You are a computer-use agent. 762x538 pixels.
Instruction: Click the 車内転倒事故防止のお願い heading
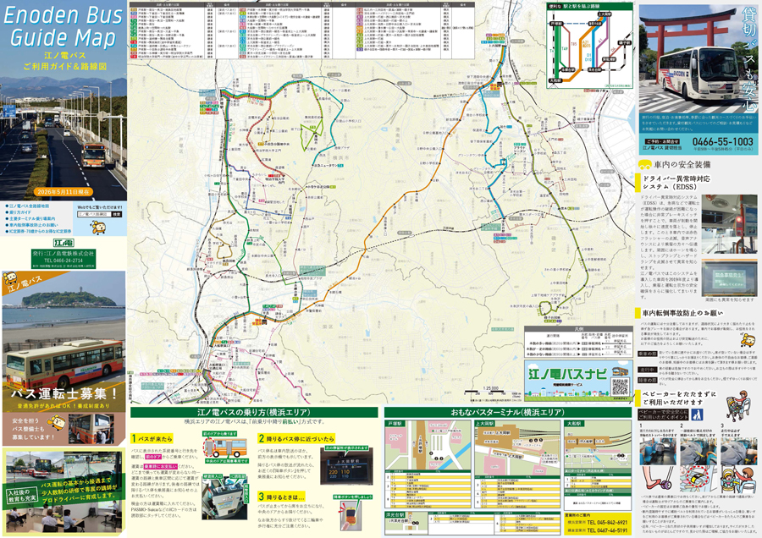point(682,313)
